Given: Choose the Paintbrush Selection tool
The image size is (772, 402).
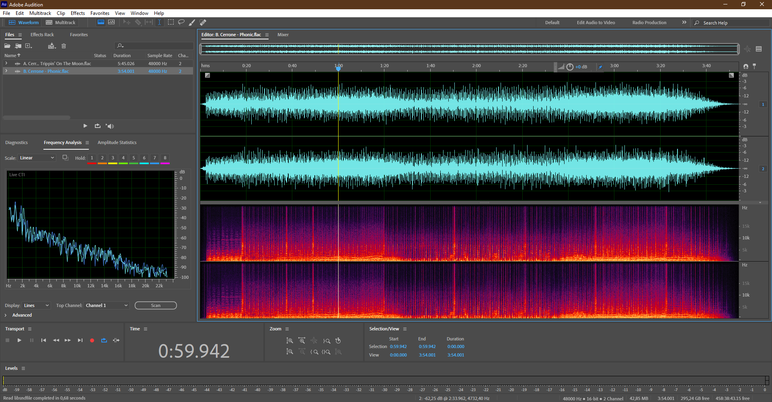Looking at the screenshot, I should coord(192,23).
